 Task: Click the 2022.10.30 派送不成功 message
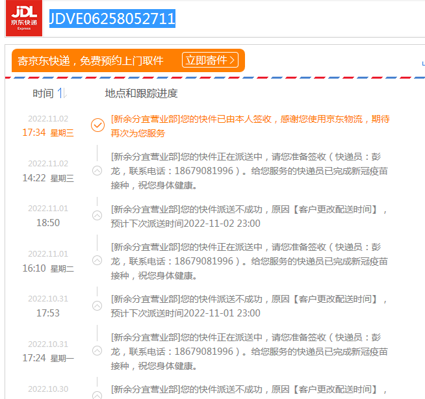coord(249,390)
